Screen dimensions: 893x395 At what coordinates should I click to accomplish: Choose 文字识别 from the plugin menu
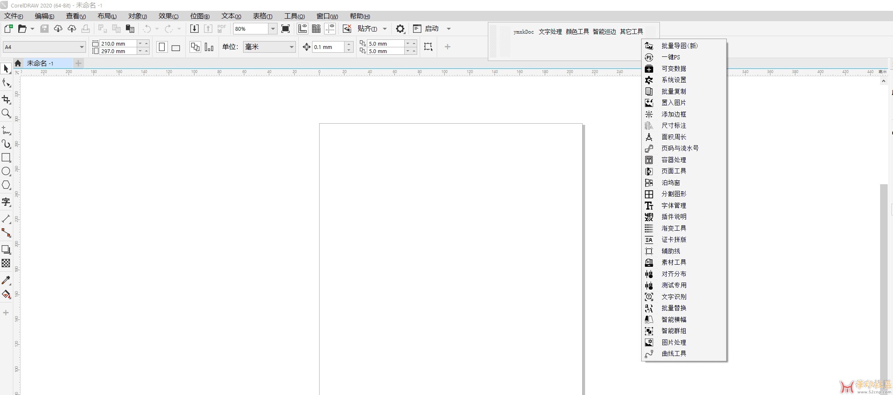click(x=684, y=297)
